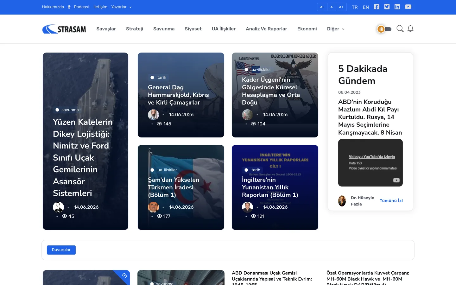Open the Hakkımızda link
Screen dimensions: 456x285
pyautogui.click(x=53, y=7)
